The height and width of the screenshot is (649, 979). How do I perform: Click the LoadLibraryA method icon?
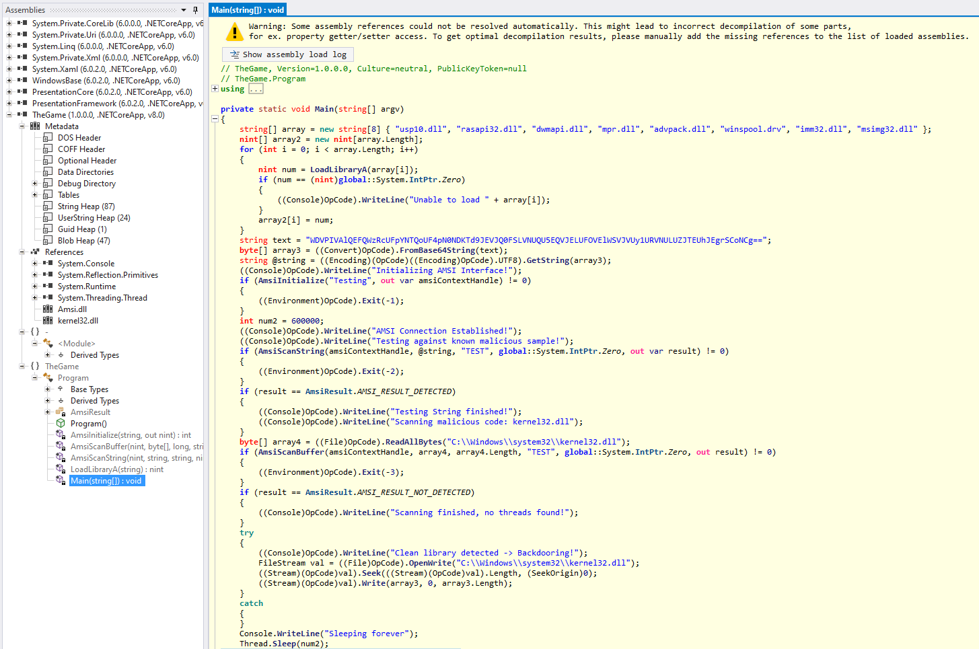coord(61,469)
